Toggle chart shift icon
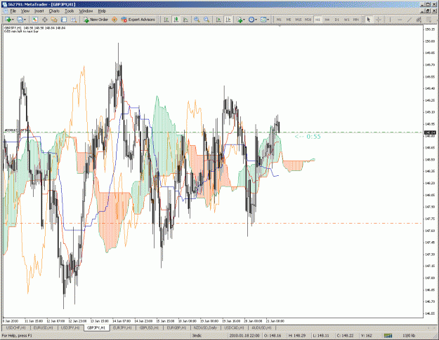439x340 pixels. click(x=228, y=20)
